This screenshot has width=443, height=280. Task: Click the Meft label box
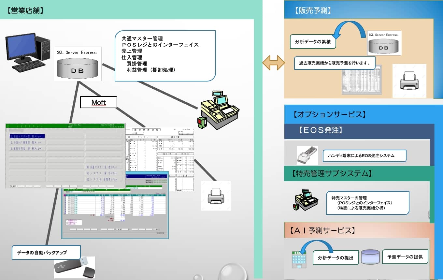[98, 103]
